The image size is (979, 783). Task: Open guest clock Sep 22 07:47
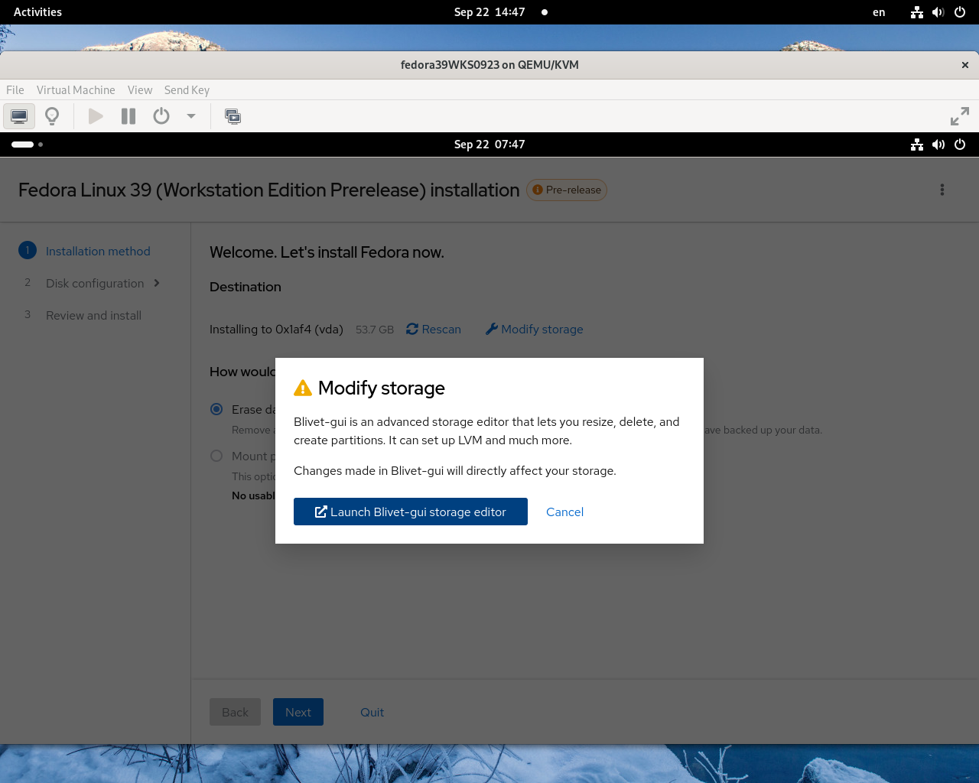489,145
